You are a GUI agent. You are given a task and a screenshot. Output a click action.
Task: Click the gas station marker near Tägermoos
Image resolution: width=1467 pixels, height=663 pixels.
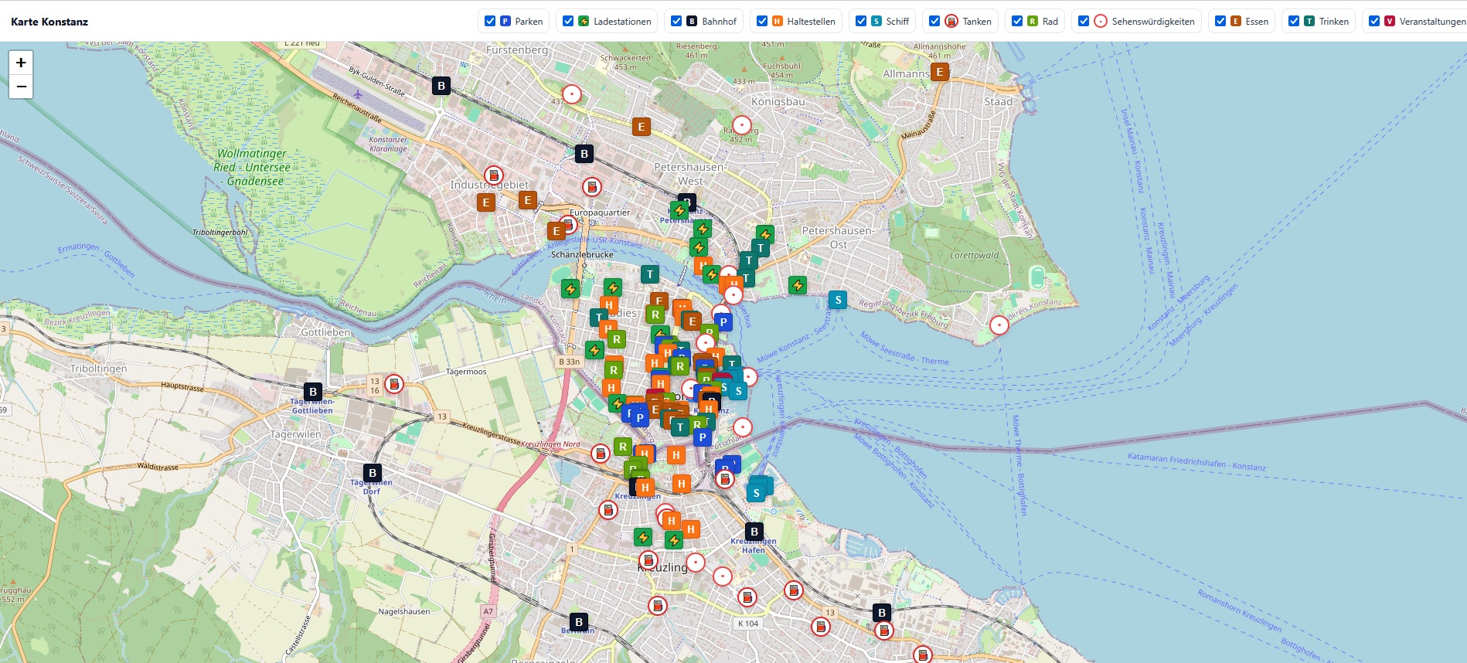tap(394, 384)
